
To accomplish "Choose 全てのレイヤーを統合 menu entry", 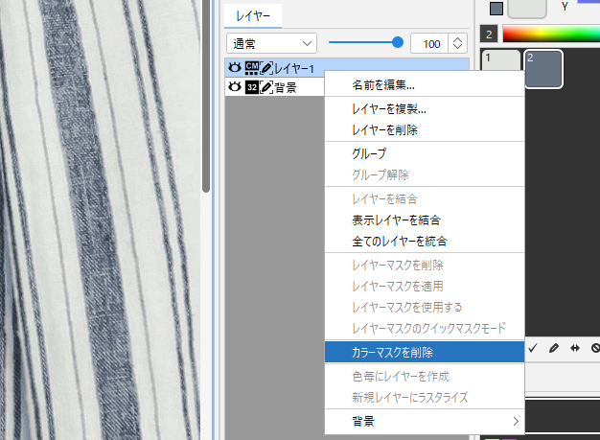I will [x=425, y=241].
